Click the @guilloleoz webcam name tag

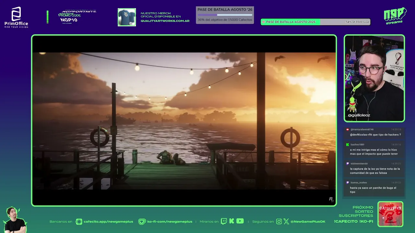click(359, 115)
